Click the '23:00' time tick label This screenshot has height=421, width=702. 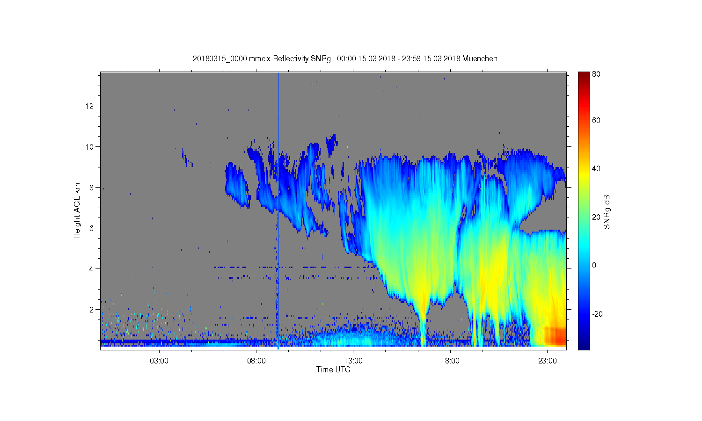click(x=548, y=361)
